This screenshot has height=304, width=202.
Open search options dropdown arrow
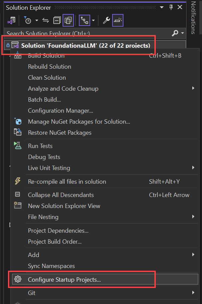click(x=182, y=33)
